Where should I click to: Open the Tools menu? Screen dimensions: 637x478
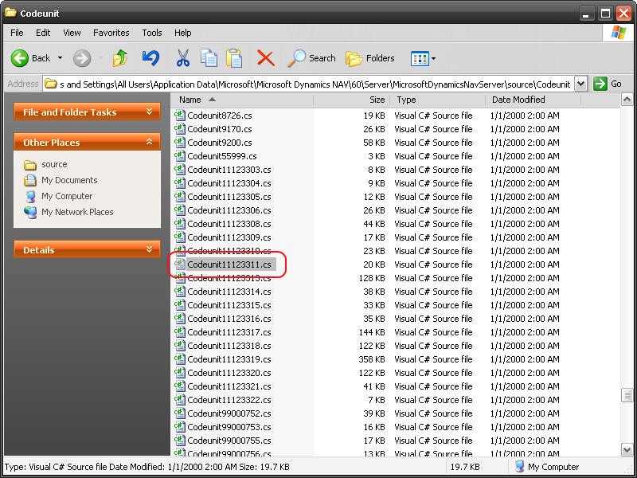[x=152, y=33]
